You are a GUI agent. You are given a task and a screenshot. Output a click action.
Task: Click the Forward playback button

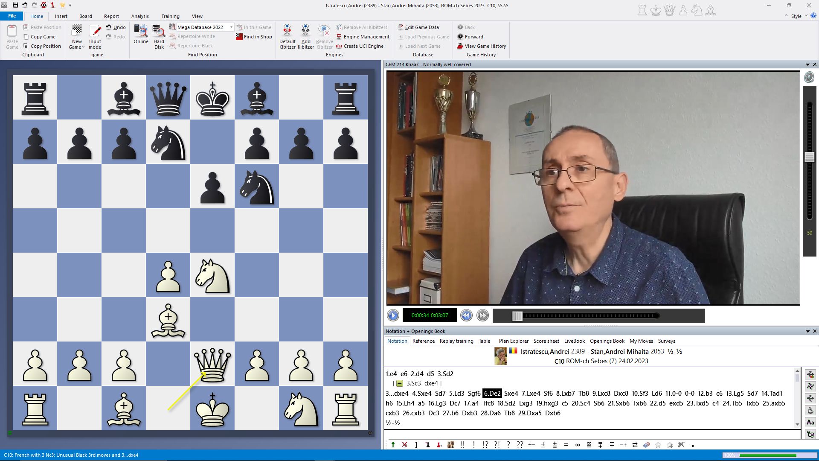[x=482, y=315]
